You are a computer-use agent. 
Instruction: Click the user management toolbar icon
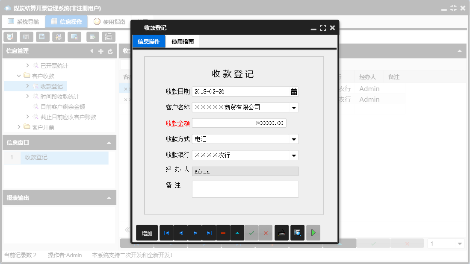pyautogui.click(x=59, y=37)
